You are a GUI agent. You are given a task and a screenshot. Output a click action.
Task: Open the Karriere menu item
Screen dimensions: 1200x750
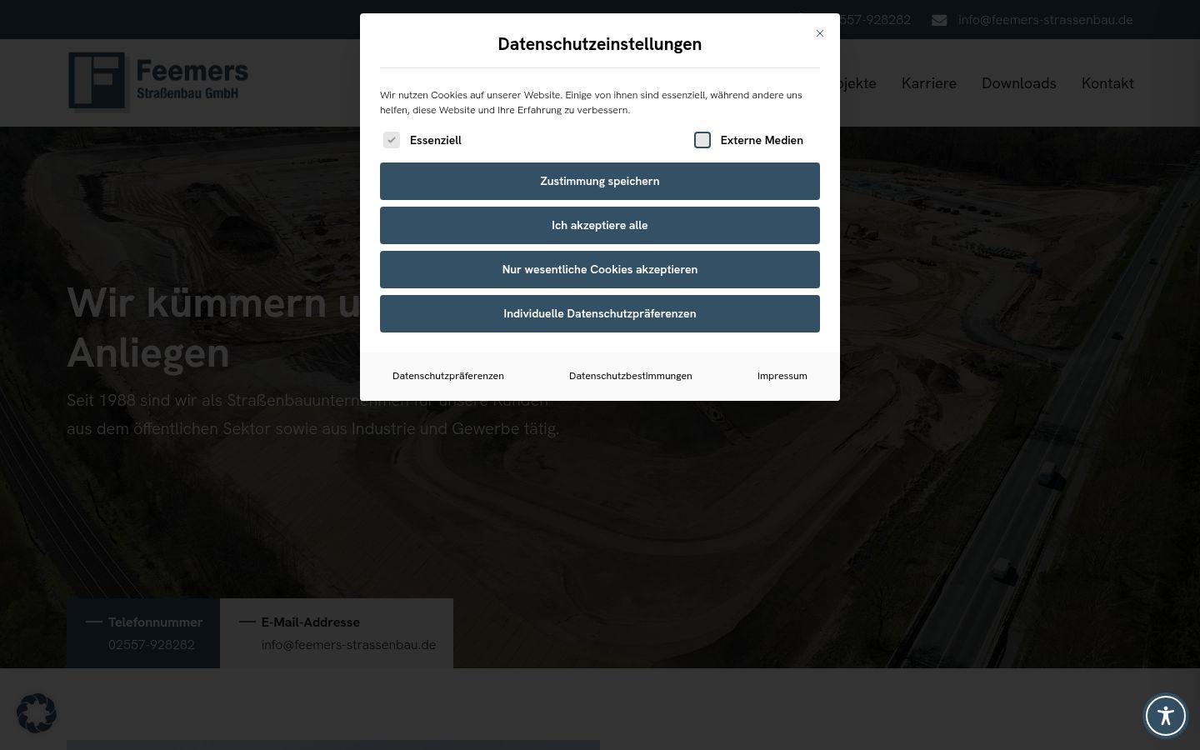(x=929, y=83)
